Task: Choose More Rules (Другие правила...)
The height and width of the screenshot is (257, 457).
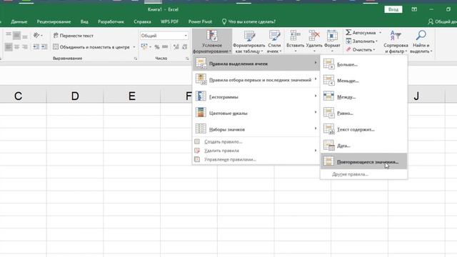Action: pyautogui.click(x=363, y=174)
